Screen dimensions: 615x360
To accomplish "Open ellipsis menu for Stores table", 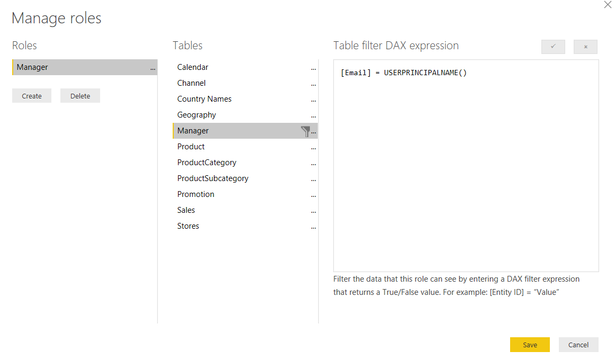I will pyautogui.click(x=314, y=227).
